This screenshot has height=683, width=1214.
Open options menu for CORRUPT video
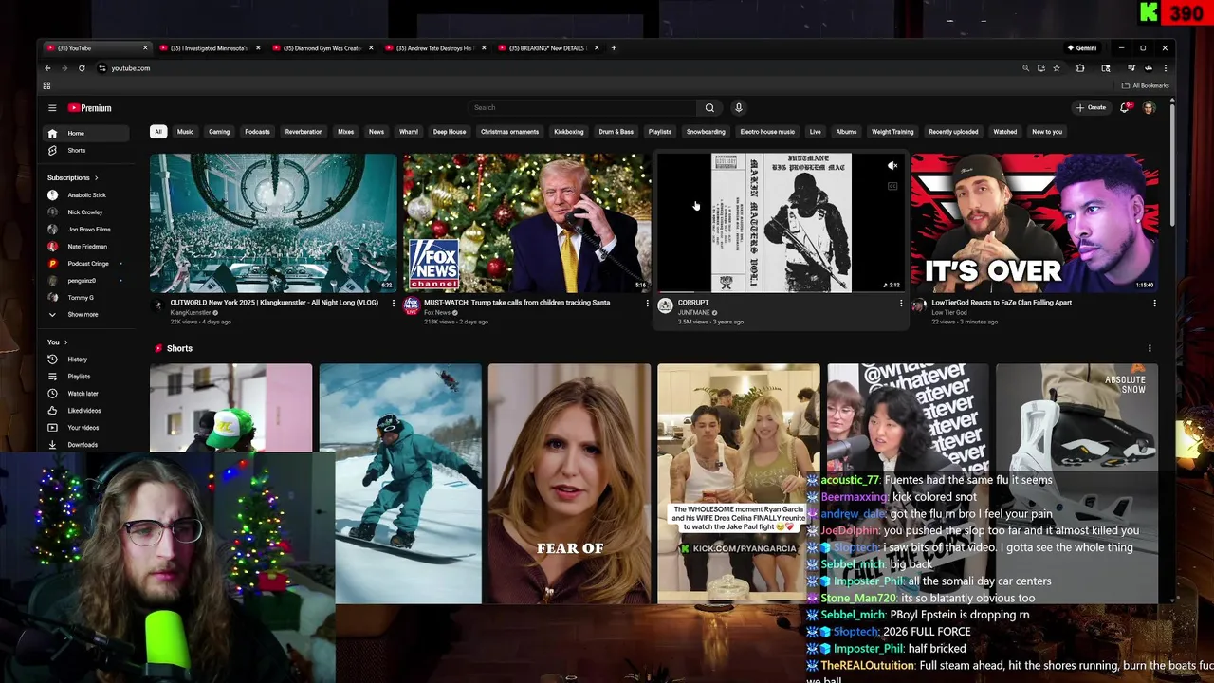point(901,304)
